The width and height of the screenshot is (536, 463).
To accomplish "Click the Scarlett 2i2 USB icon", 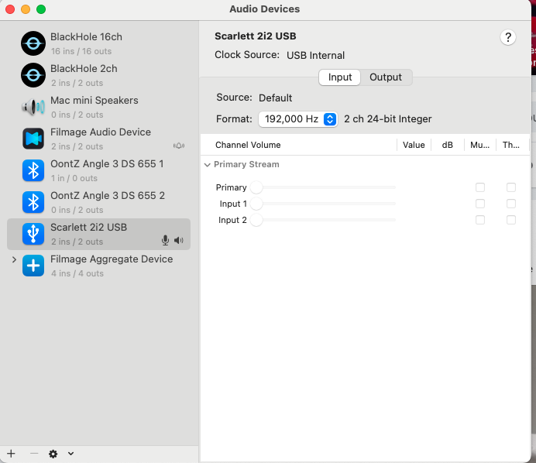I will [x=33, y=234].
